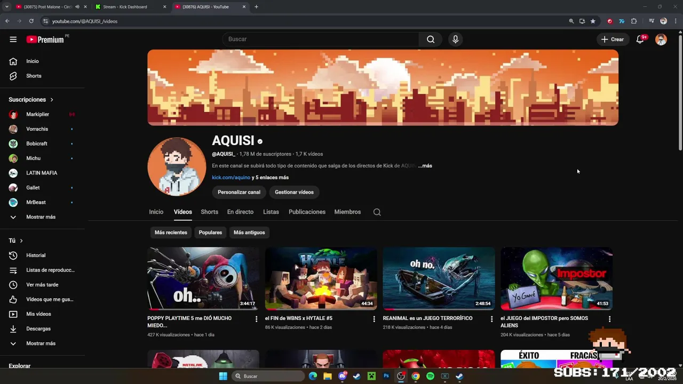Open the REANIMAL video thumbnail
Screen dimensions: 683x384
[x=439, y=278]
